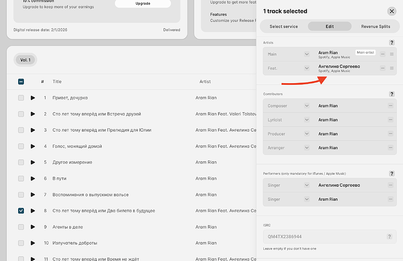Grab the drag handle for main artist row

391,54
